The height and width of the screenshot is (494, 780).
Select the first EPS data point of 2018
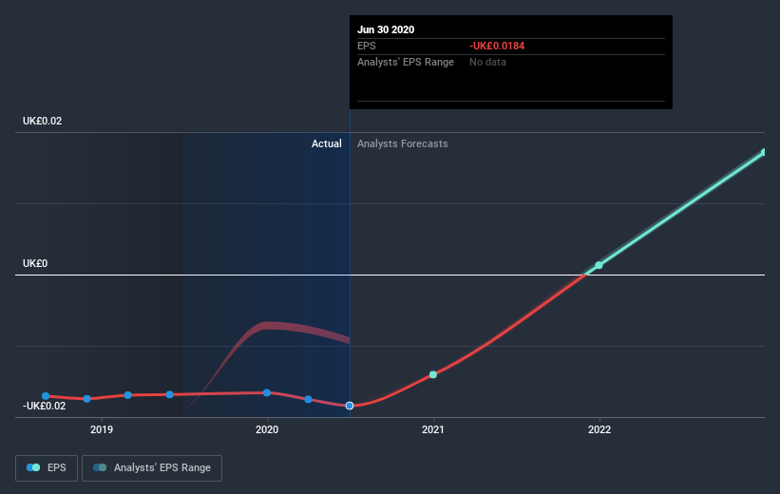[x=46, y=396]
